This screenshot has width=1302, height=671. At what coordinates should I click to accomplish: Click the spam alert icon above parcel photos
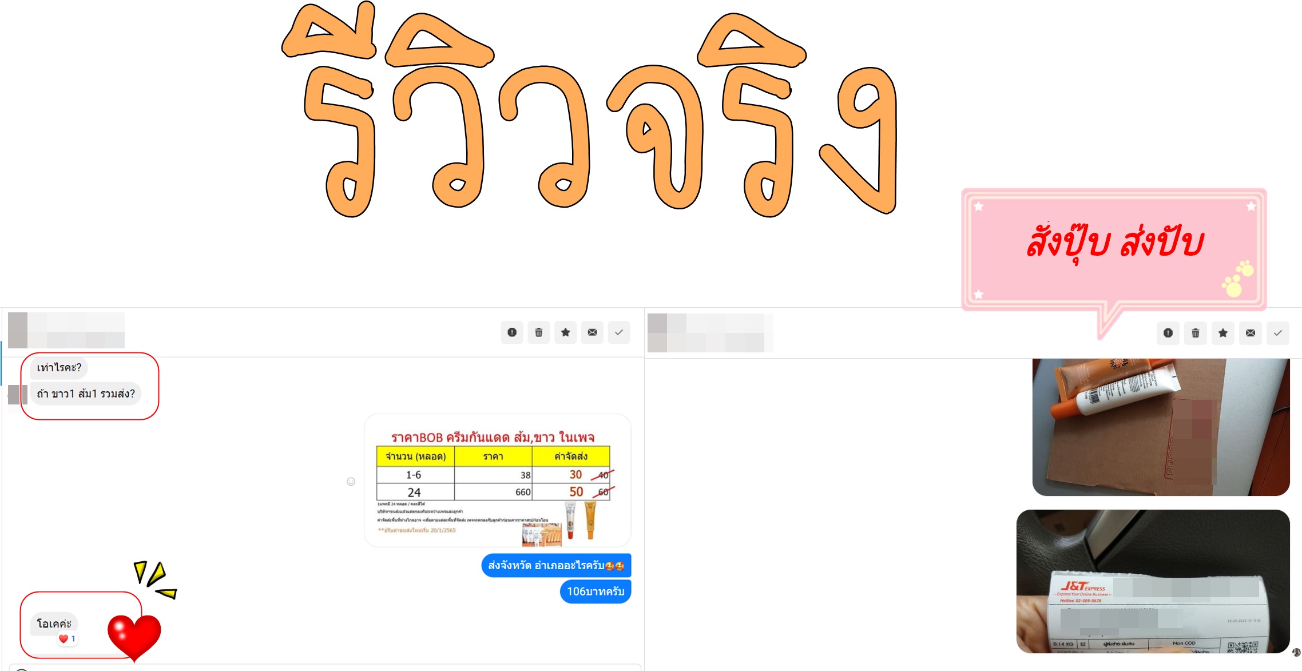[1168, 333]
